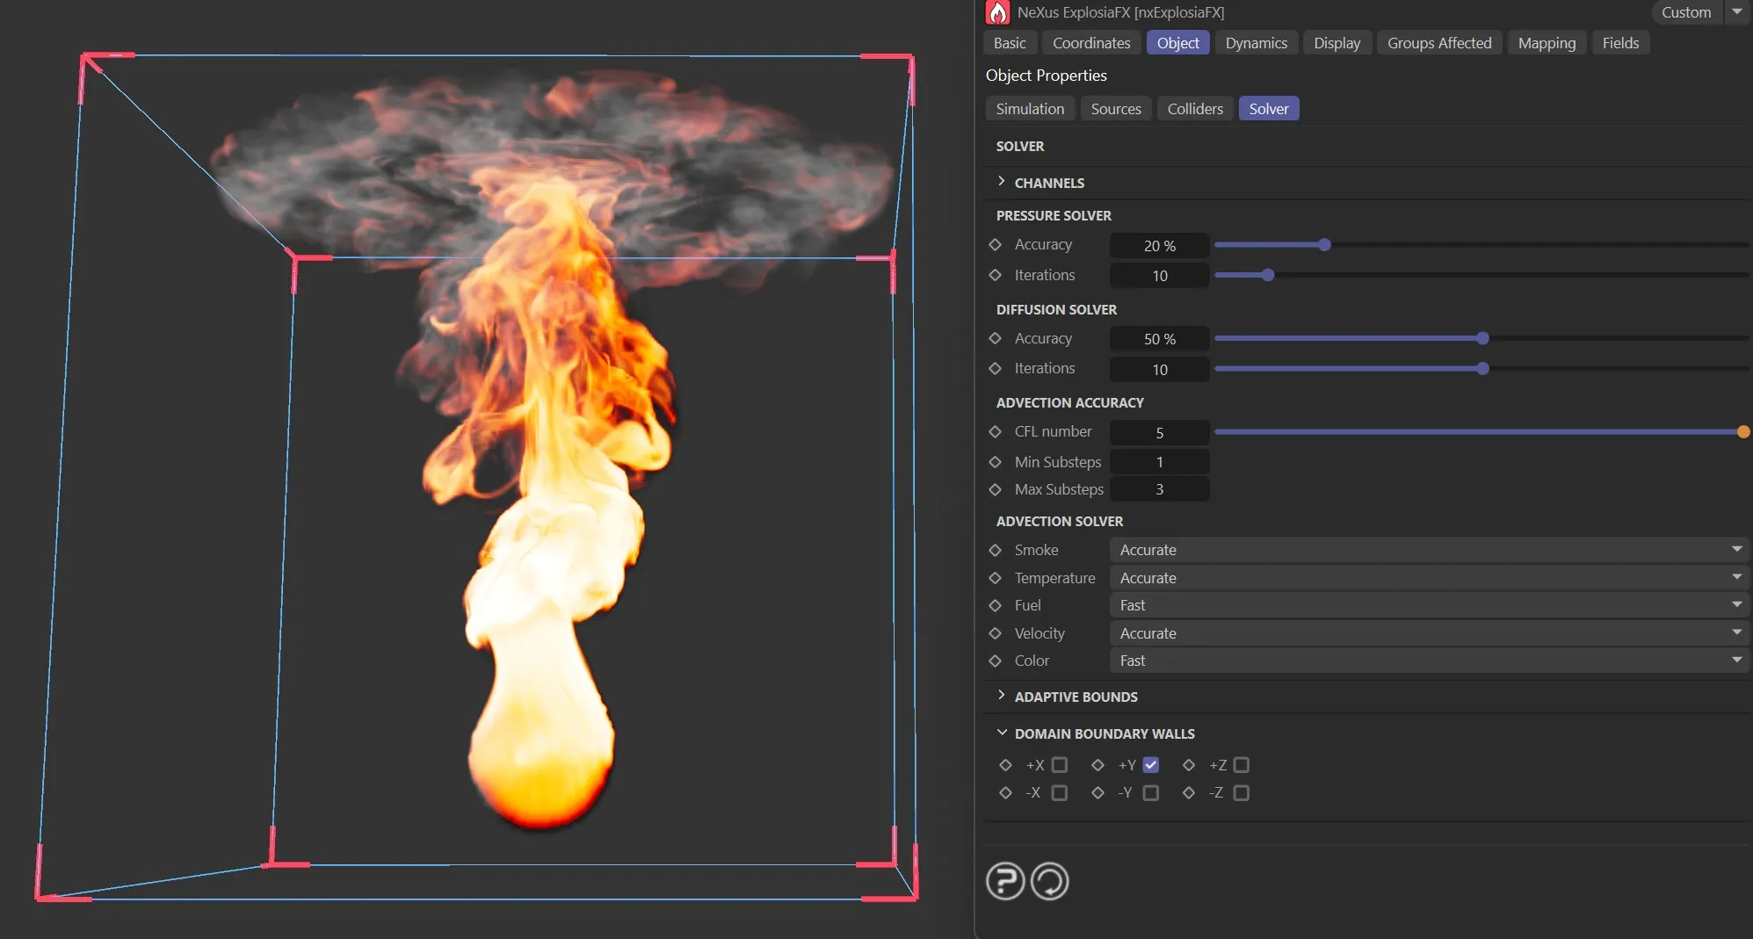Open the Simulation sub-tab
The height and width of the screenshot is (939, 1753).
pos(1030,109)
